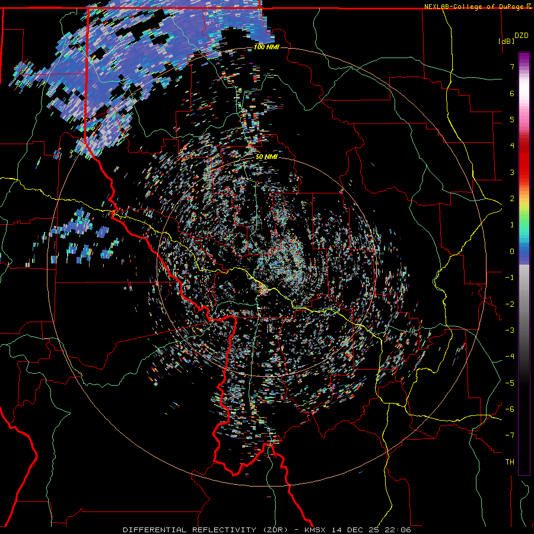Click the red section of the color bar
Image resolution: width=534 pixels, height=534 pixels.
click(x=524, y=160)
